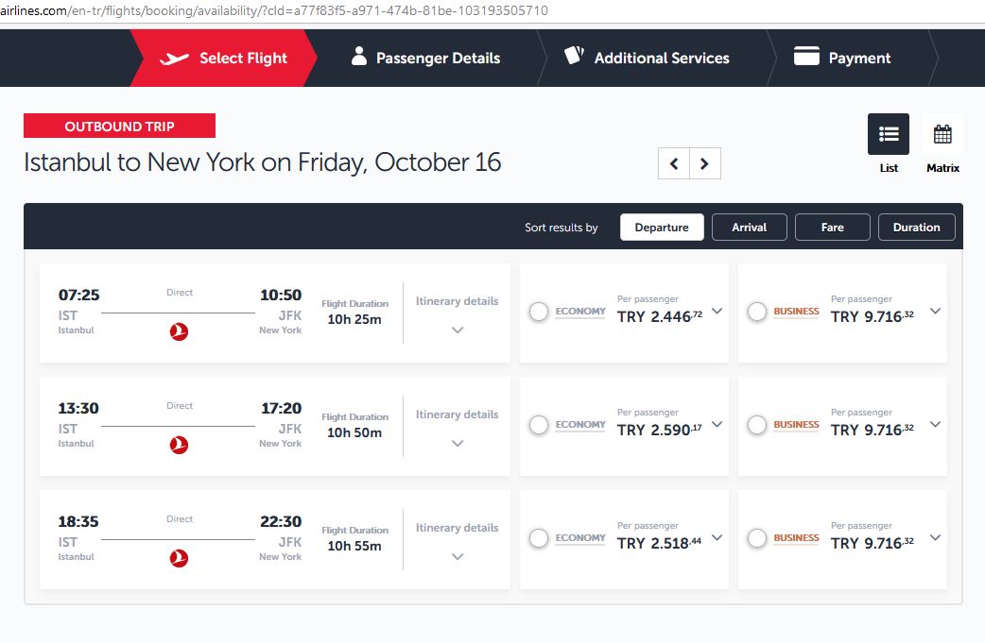
Task: Go to next day arrow
Action: (705, 163)
